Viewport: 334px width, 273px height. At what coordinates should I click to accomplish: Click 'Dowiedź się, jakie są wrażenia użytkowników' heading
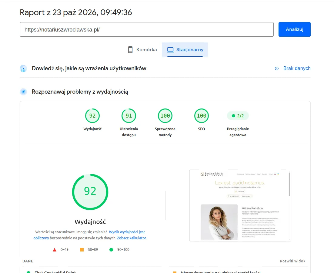click(89, 68)
